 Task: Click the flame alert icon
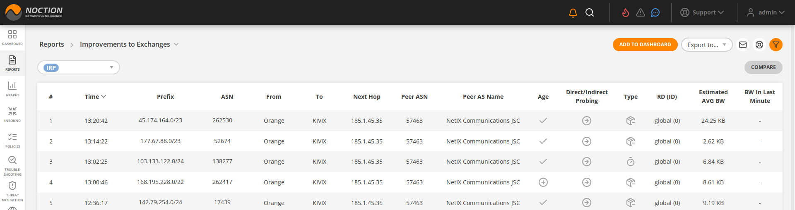pyautogui.click(x=625, y=13)
